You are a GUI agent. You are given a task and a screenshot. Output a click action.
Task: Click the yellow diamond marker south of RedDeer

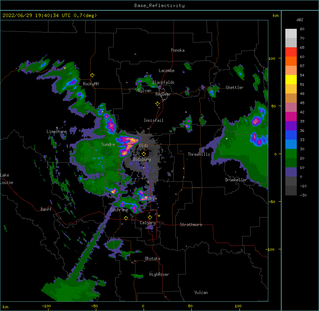pos(157,104)
